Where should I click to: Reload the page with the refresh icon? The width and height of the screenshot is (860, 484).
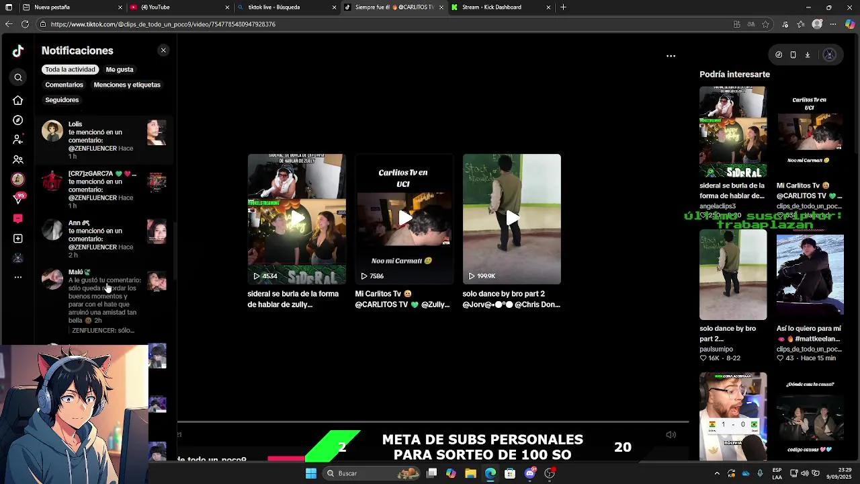25,24
